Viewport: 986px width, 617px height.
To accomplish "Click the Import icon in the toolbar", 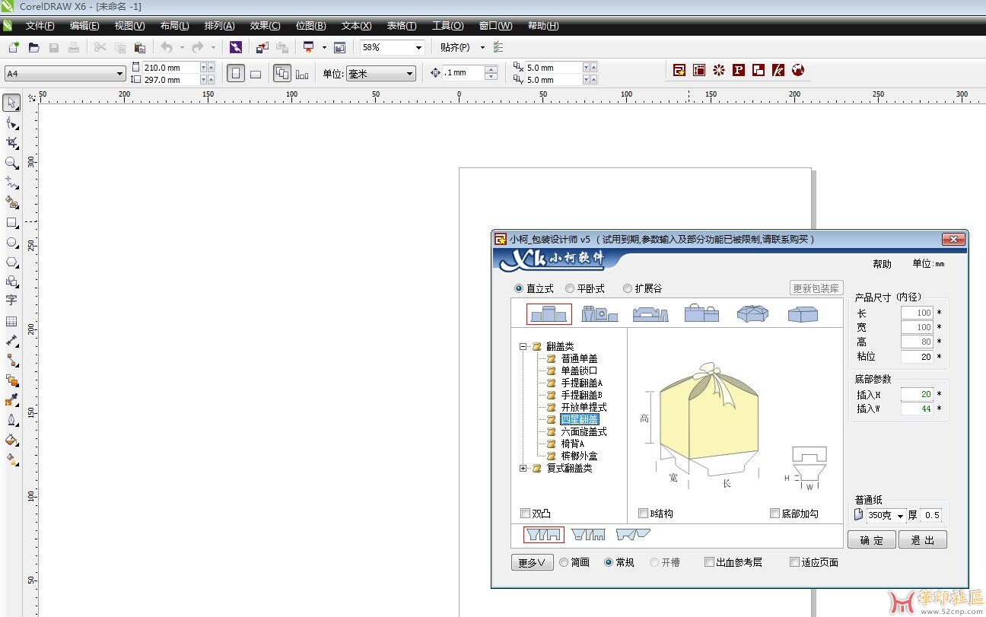I will (262, 47).
